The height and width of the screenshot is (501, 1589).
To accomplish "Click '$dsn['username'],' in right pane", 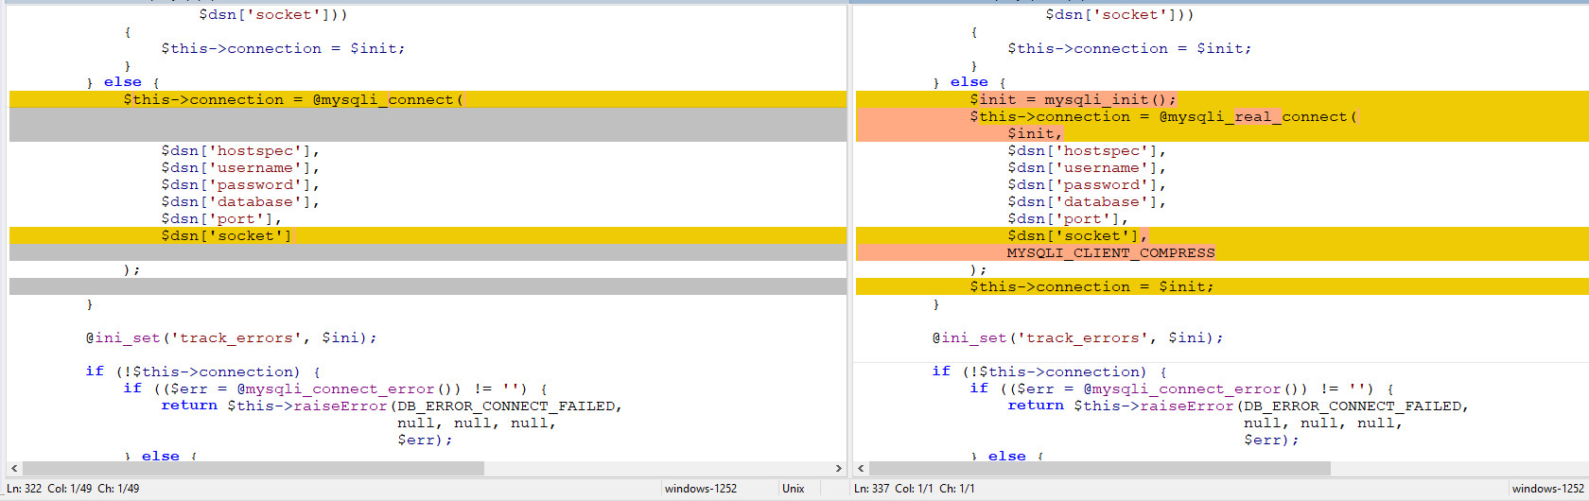I will (x=1087, y=167).
